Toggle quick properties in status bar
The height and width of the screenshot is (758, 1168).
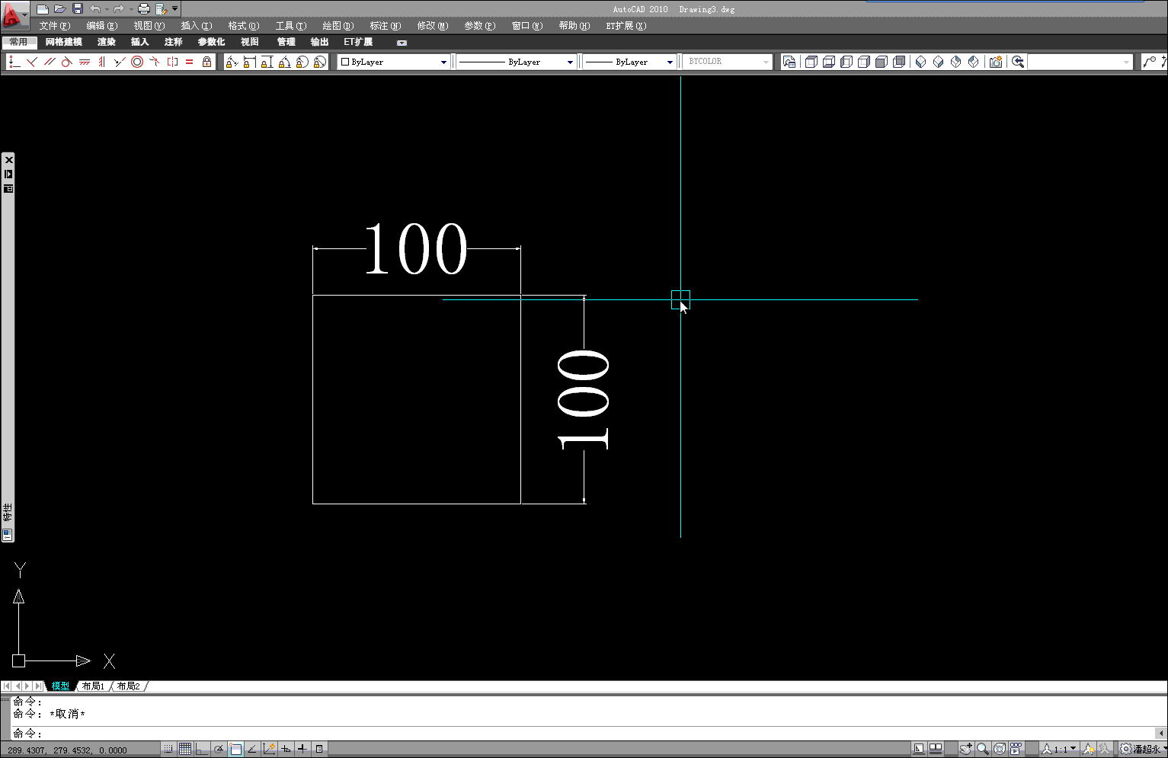pyautogui.click(x=319, y=749)
